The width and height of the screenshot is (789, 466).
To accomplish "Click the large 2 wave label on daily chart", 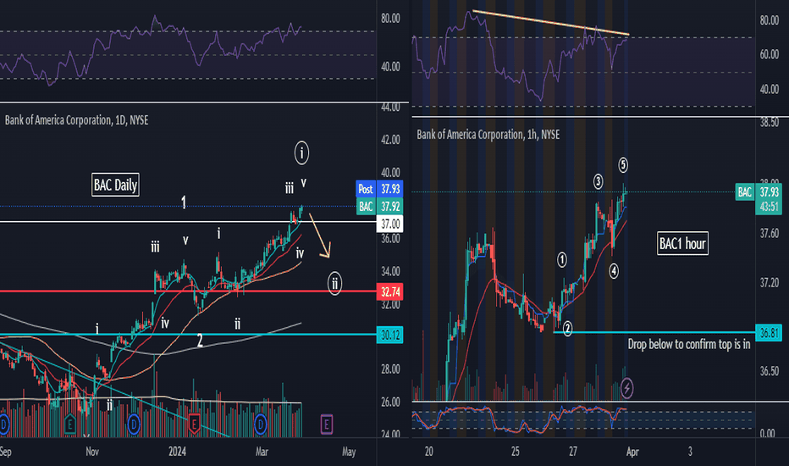I will click(200, 341).
